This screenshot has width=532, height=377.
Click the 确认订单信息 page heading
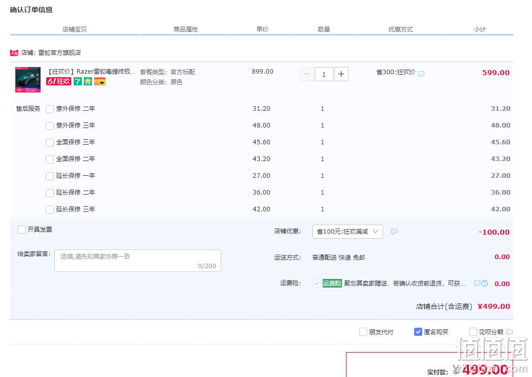tap(31, 10)
